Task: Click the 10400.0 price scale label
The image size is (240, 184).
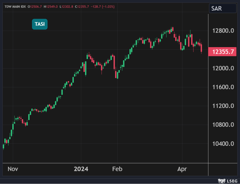Action: pyautogui.click(x=223, y=144)
